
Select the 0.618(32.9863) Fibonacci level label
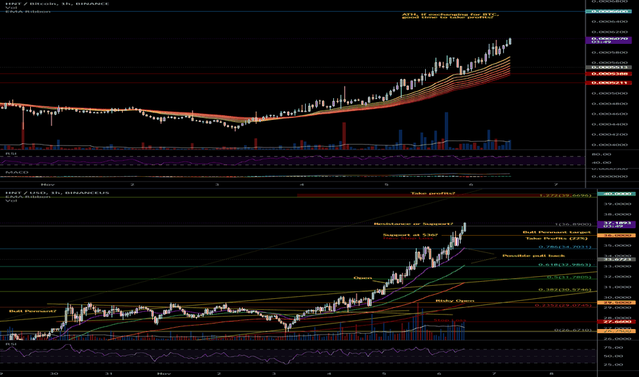click(x=564, y=265)
